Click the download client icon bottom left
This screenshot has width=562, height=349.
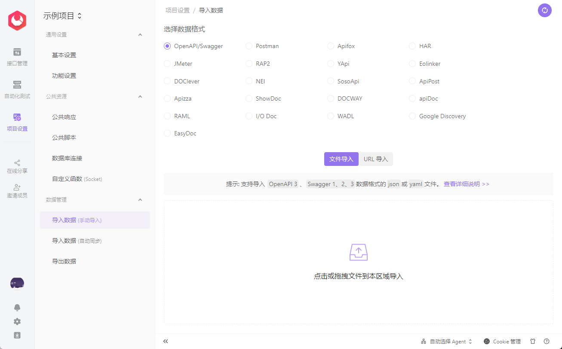click(17, 335)
